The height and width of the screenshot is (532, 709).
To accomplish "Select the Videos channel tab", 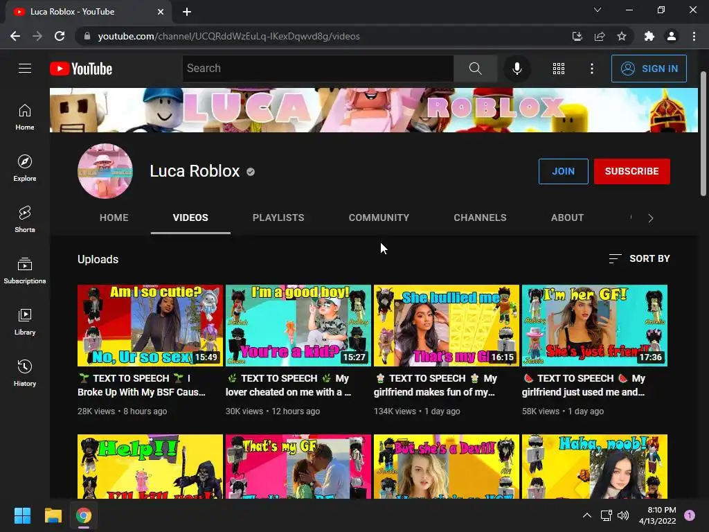I will click(x=190, y=218).
